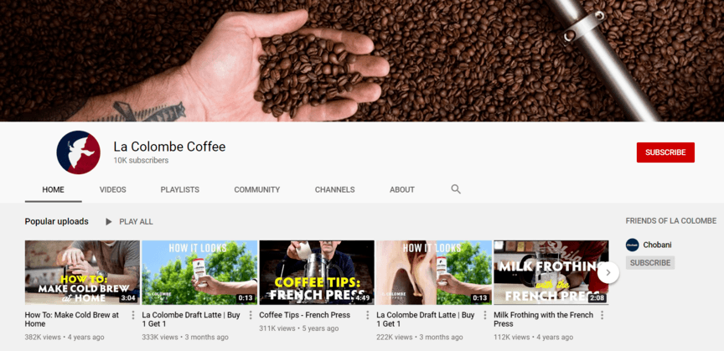Open the channel search magnifier icon

456,189
